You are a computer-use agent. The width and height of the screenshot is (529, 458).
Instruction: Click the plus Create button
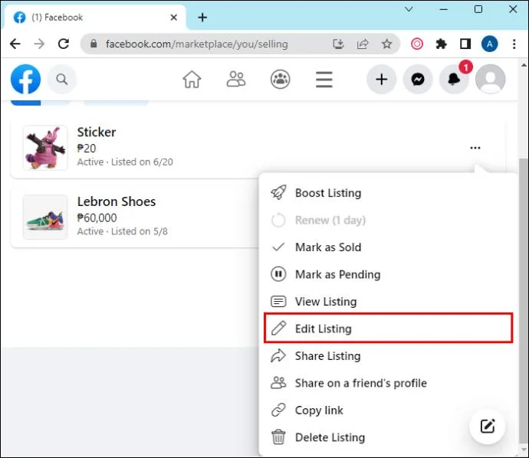tap(382, 80)
